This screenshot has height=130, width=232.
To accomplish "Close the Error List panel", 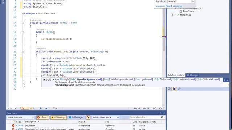I will click(x=163, y=113).
